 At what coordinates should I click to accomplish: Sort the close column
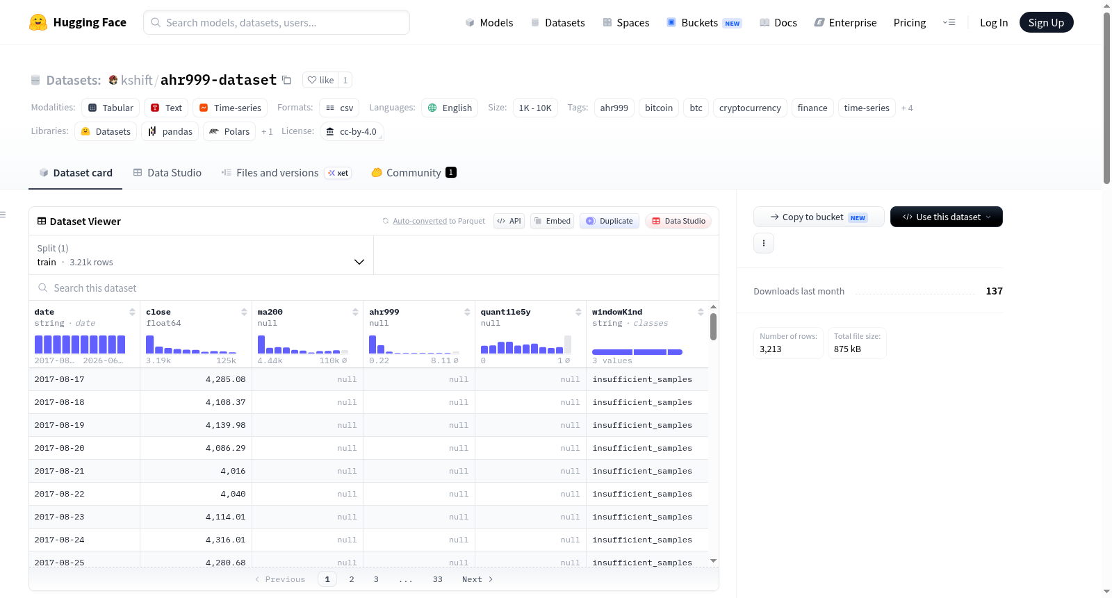coord(244,313)
